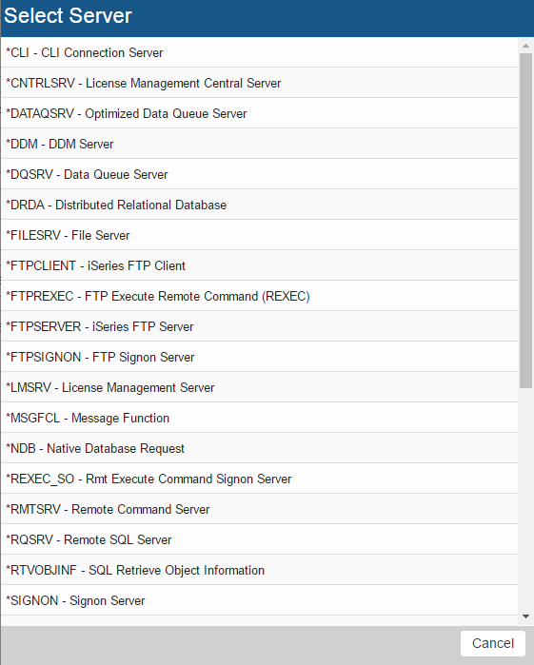
Task: Pick *RMTSRV - Remote Command Server
Action: click(259, 509)
